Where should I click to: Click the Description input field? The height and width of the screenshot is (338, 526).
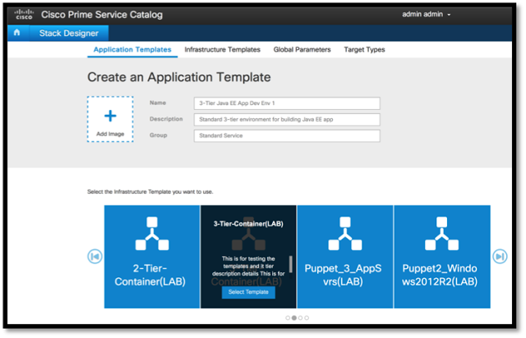pos(287,120)
